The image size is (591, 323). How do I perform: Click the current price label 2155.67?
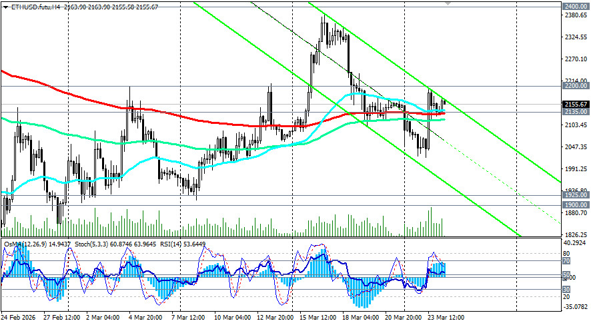tap(575, 105)
